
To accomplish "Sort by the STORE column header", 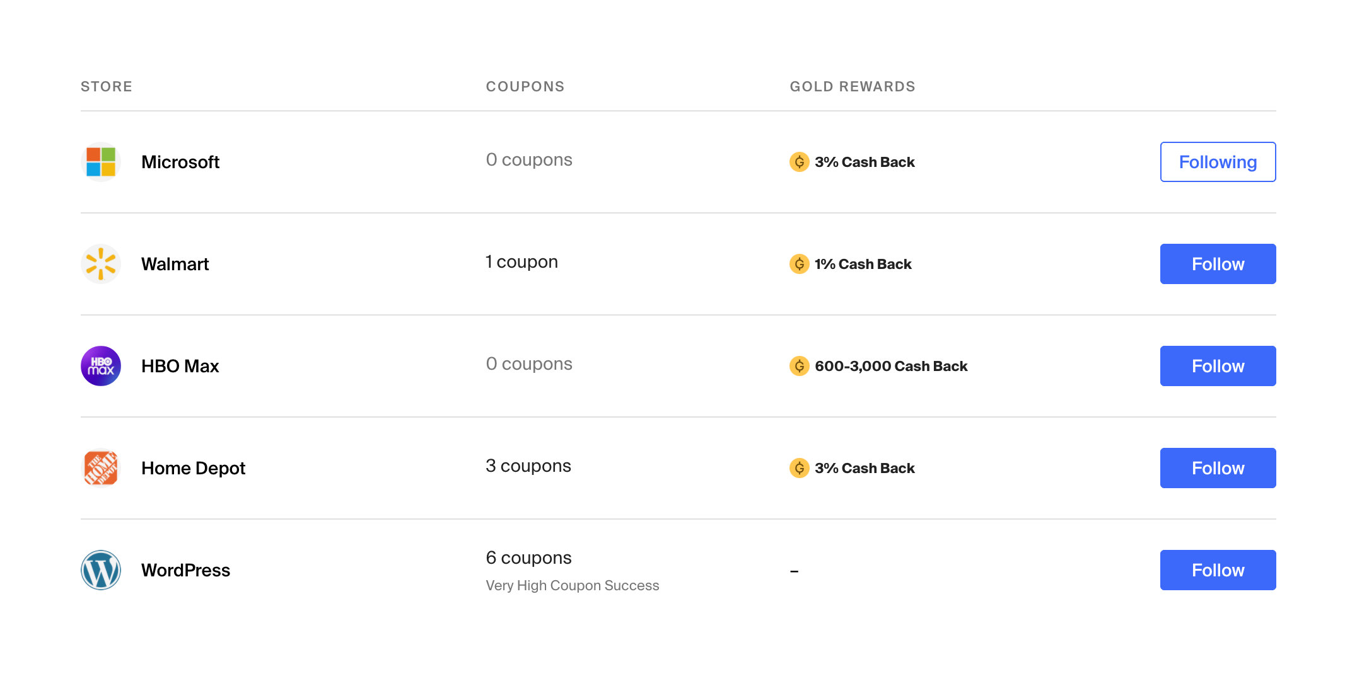I will click(106, 86).
